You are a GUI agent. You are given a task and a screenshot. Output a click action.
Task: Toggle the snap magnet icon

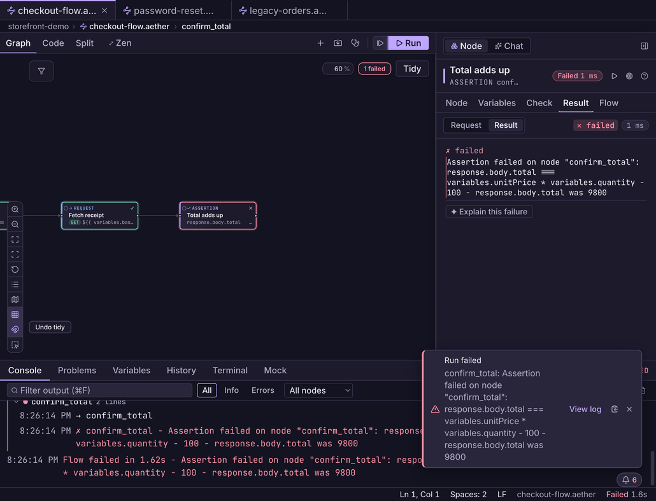[x=15, y=329]
